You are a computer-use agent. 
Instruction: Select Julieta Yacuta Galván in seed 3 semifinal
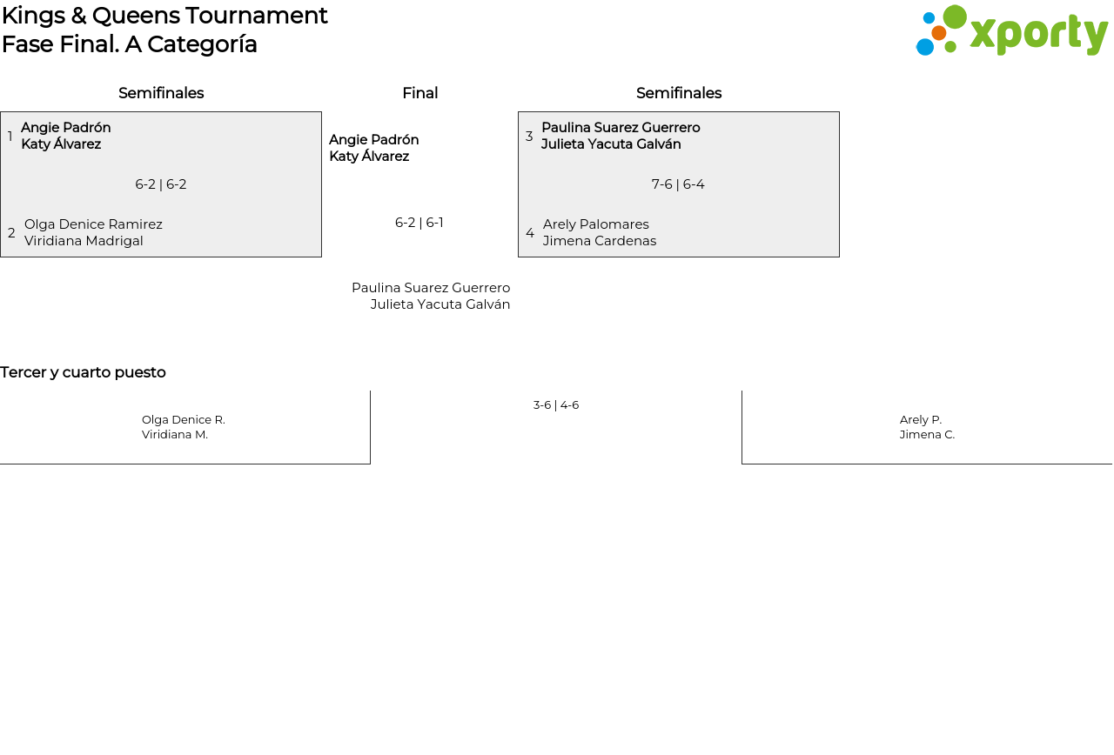point(611,144)
